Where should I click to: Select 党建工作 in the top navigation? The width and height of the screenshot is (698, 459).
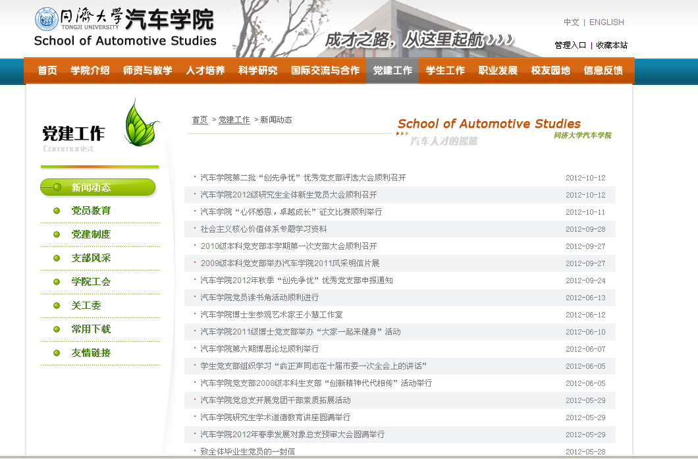392,70
